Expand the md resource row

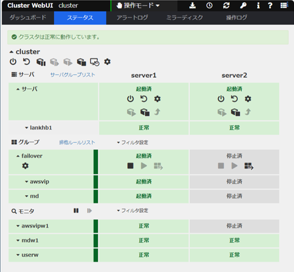26,196
